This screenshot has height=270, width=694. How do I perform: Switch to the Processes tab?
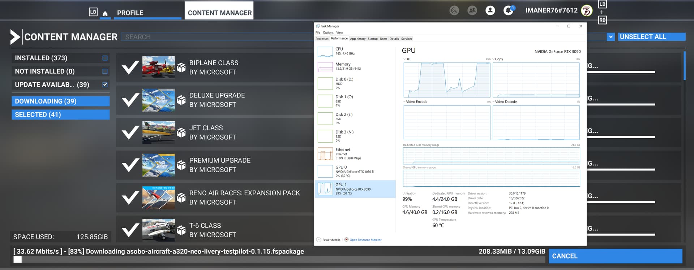[322, 39]
